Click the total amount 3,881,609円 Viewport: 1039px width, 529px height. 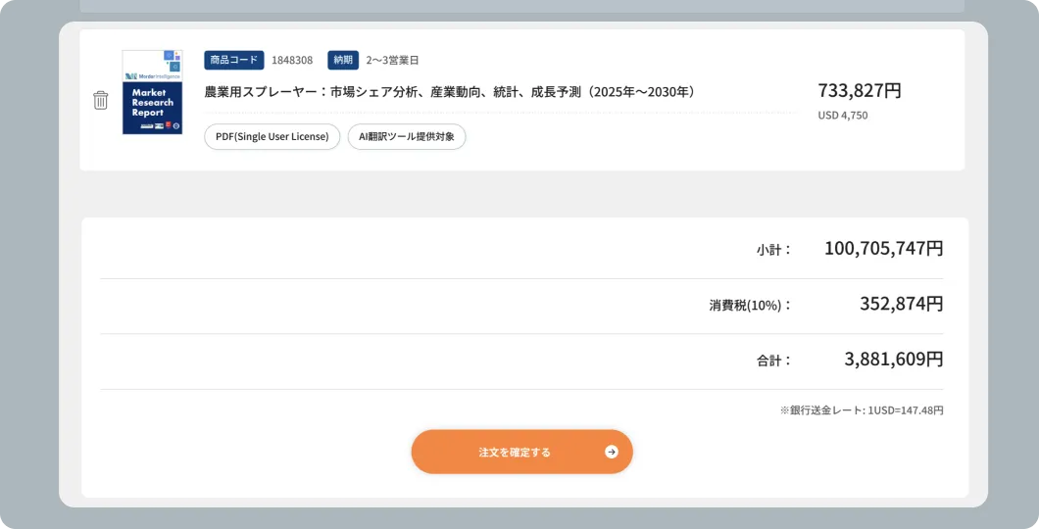click(x=893, y=359)
